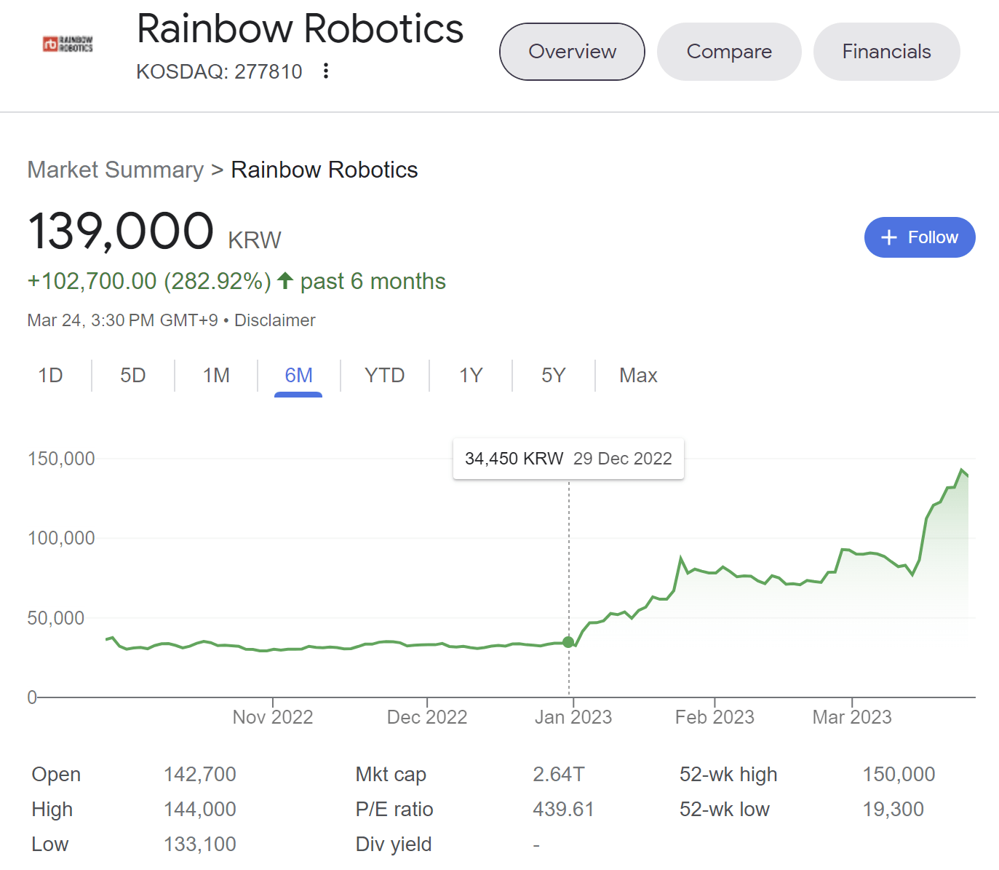Screen dimensions: 999x870
Task: Click the plus icon in Follow button
Action: [888, 237]
